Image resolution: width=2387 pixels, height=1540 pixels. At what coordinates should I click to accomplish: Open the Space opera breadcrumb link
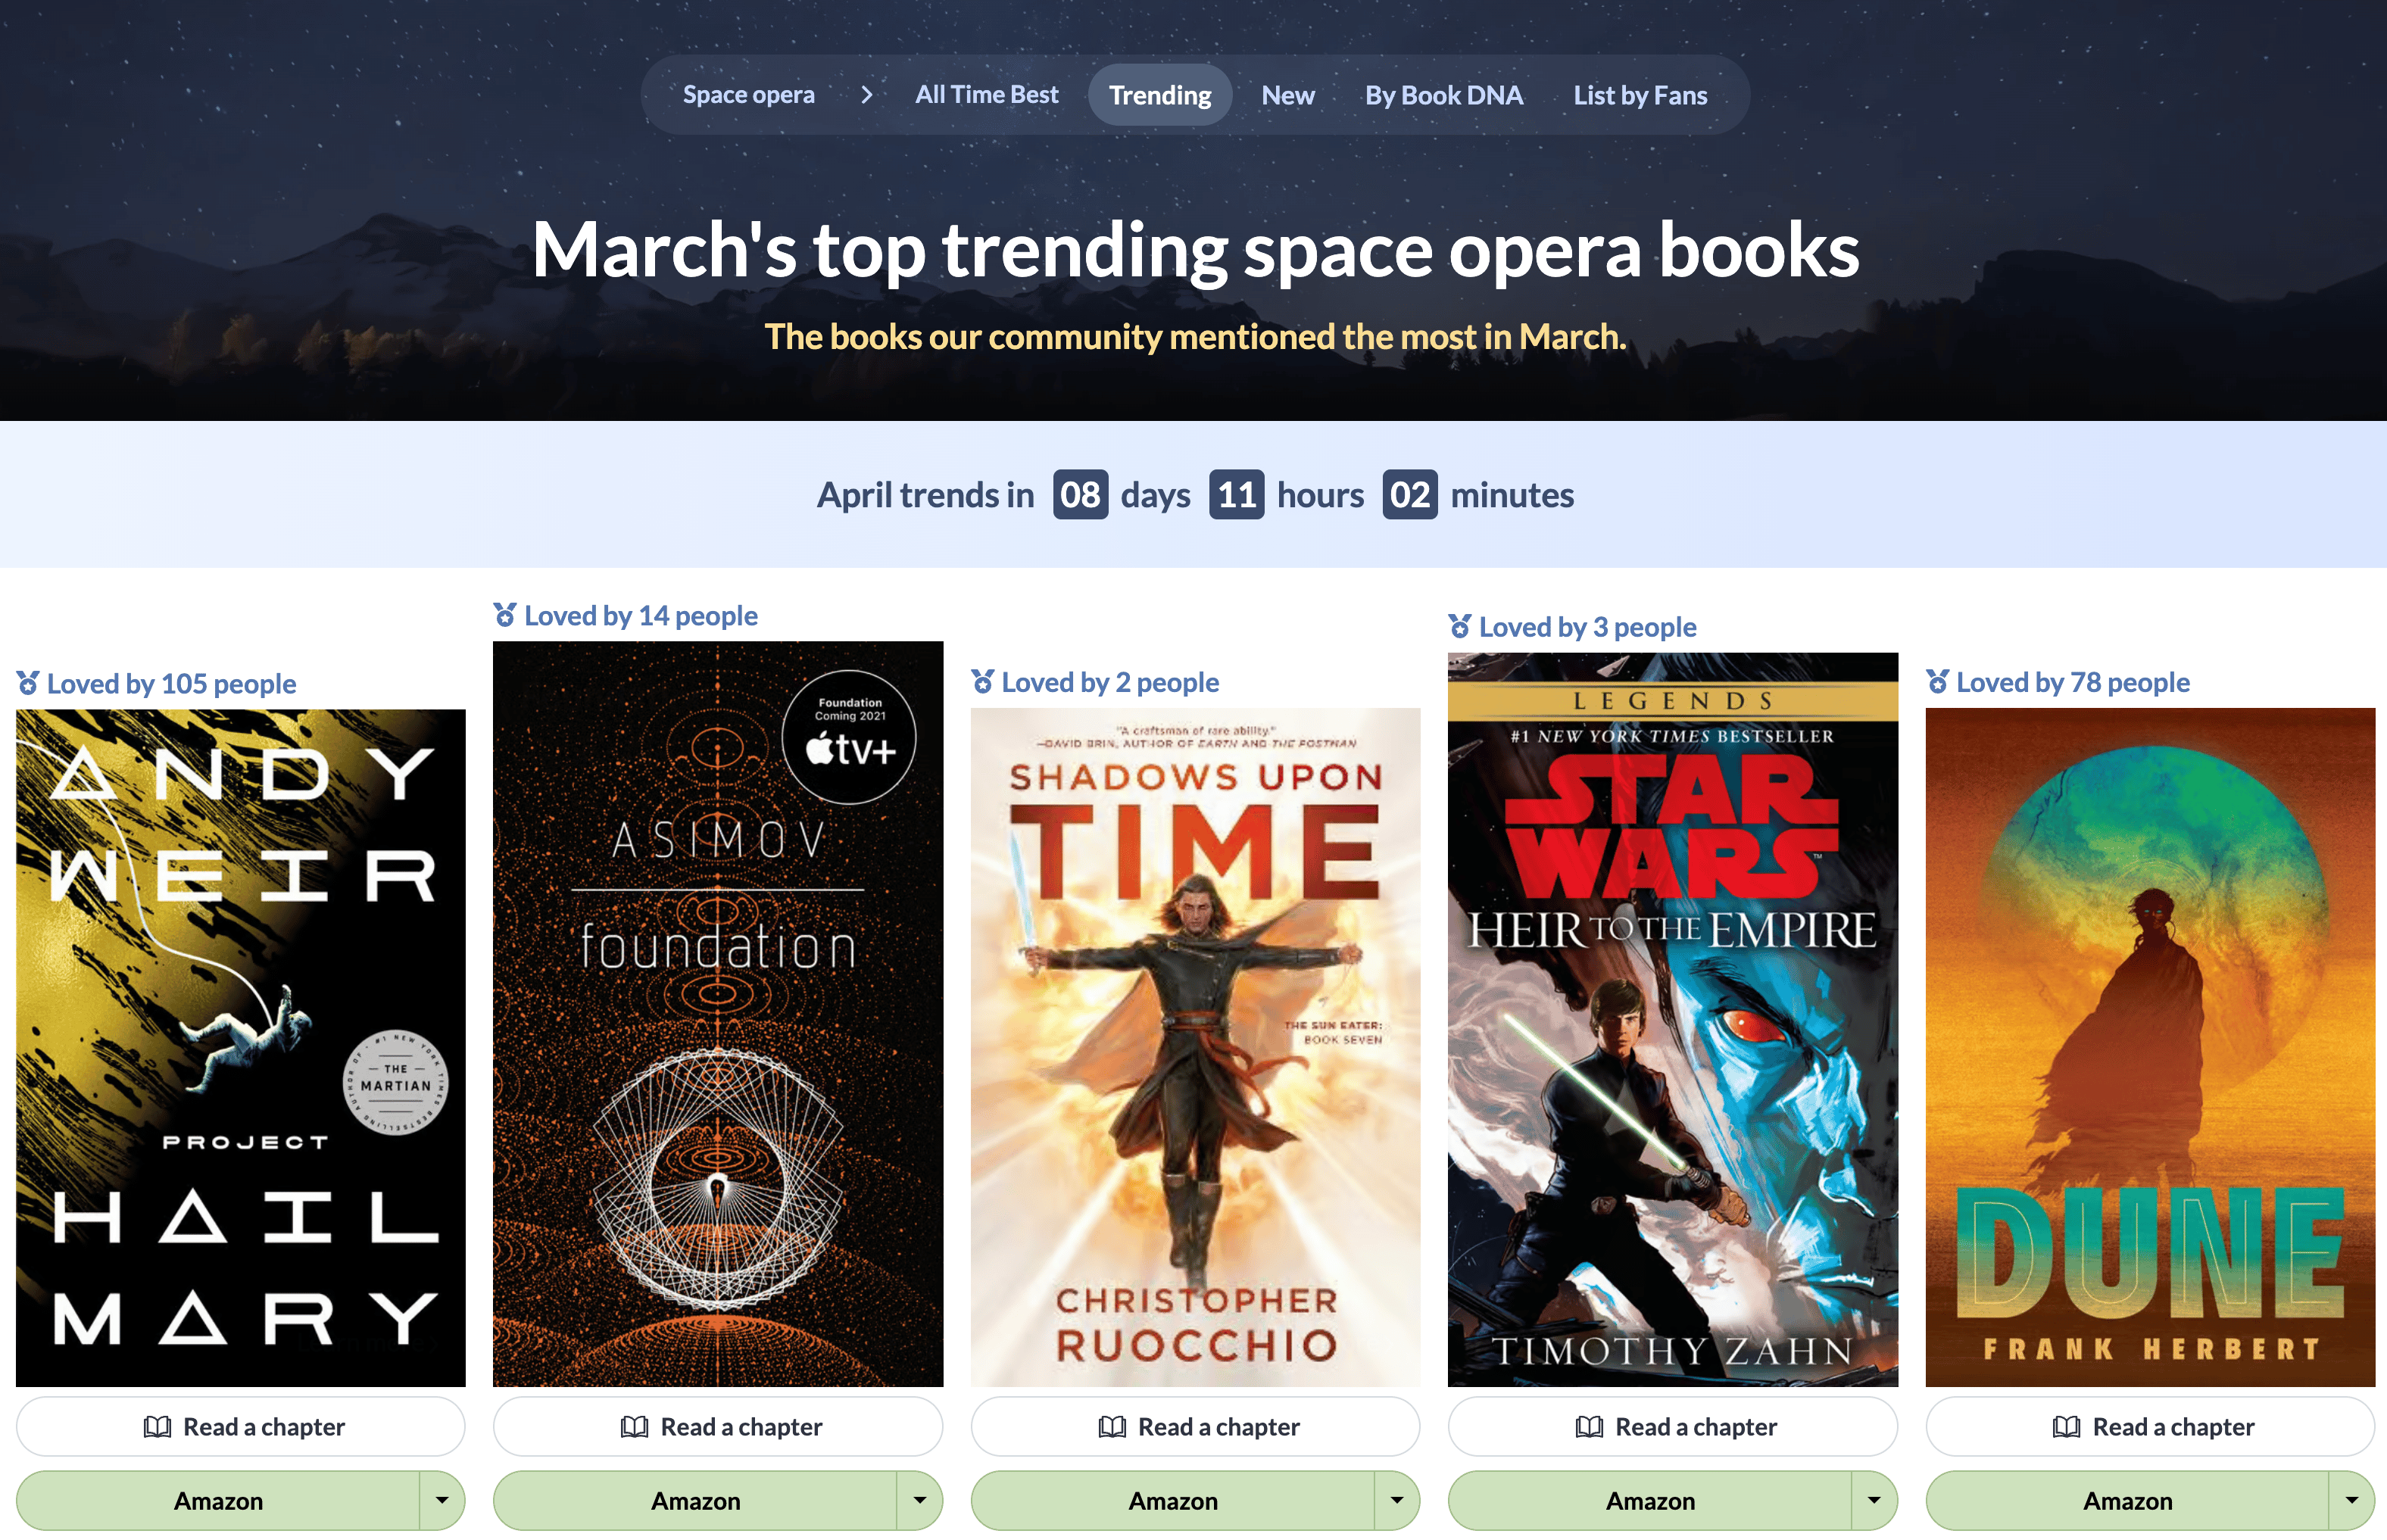tap(748, 95)
